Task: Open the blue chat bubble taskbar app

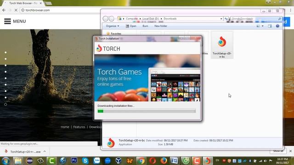Action: pos(107,161)
